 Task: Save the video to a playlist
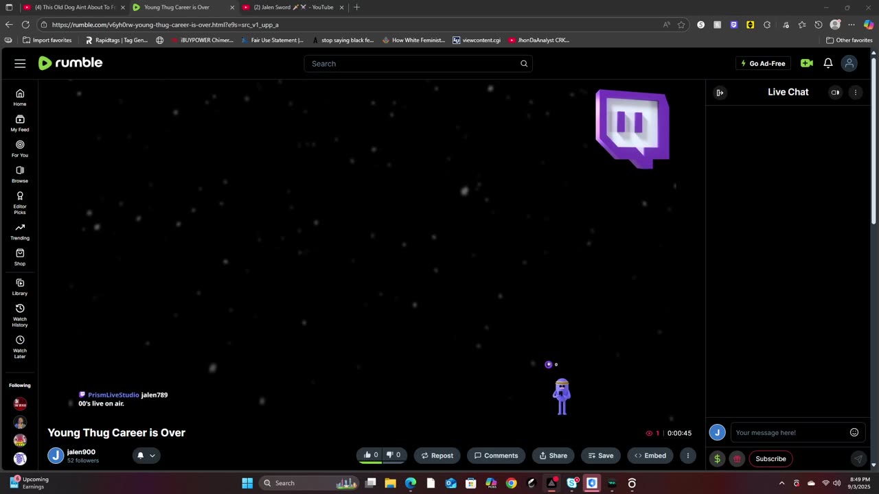click(x=601, y=456)
